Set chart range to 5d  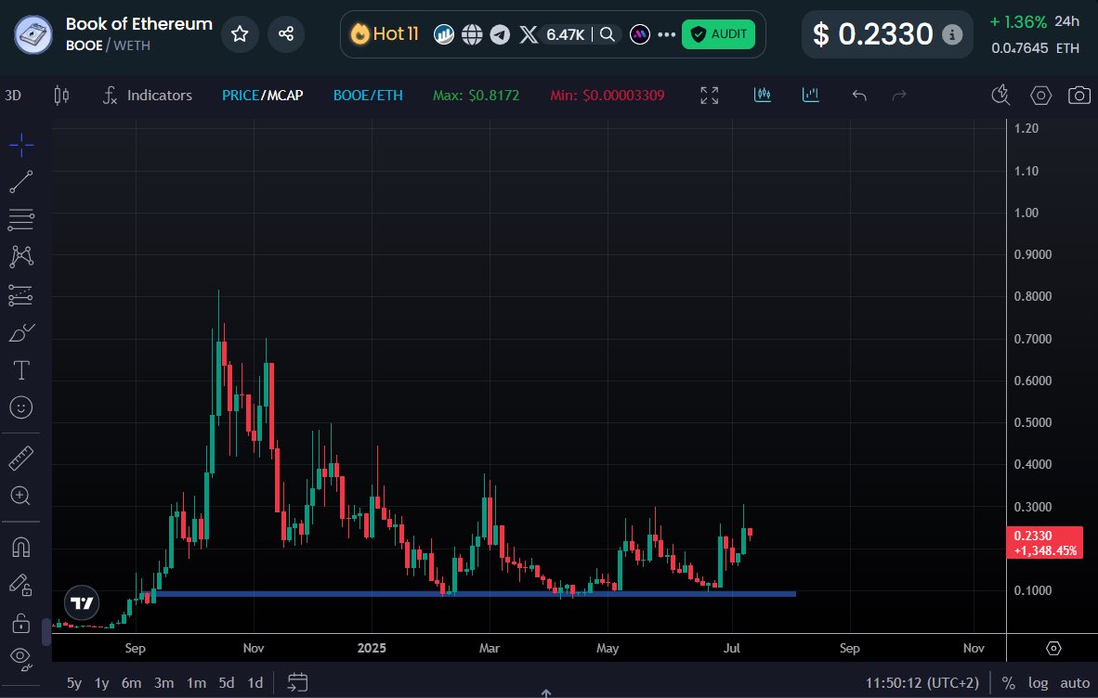(x=226, y=682)
